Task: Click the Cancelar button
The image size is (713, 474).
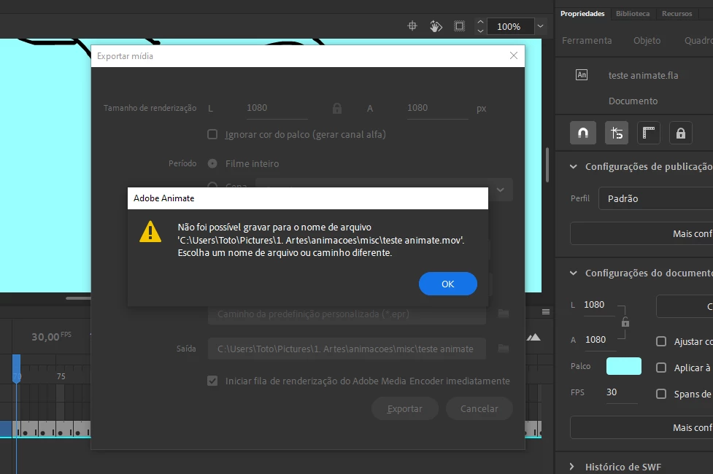Action: click(479, 408)
